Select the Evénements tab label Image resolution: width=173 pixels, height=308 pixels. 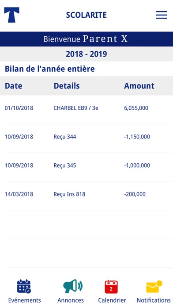pos(24,300)
